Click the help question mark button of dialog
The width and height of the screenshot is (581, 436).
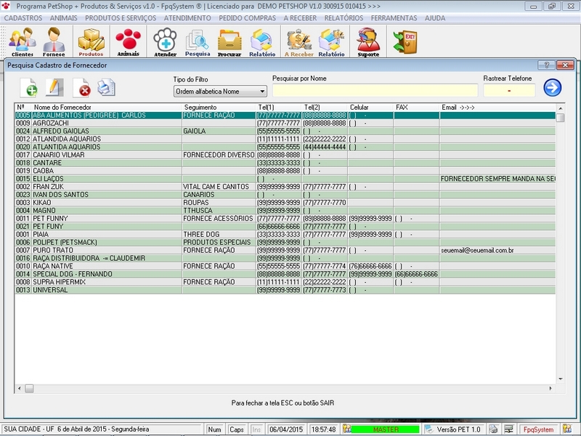click(x=546, y=65)
